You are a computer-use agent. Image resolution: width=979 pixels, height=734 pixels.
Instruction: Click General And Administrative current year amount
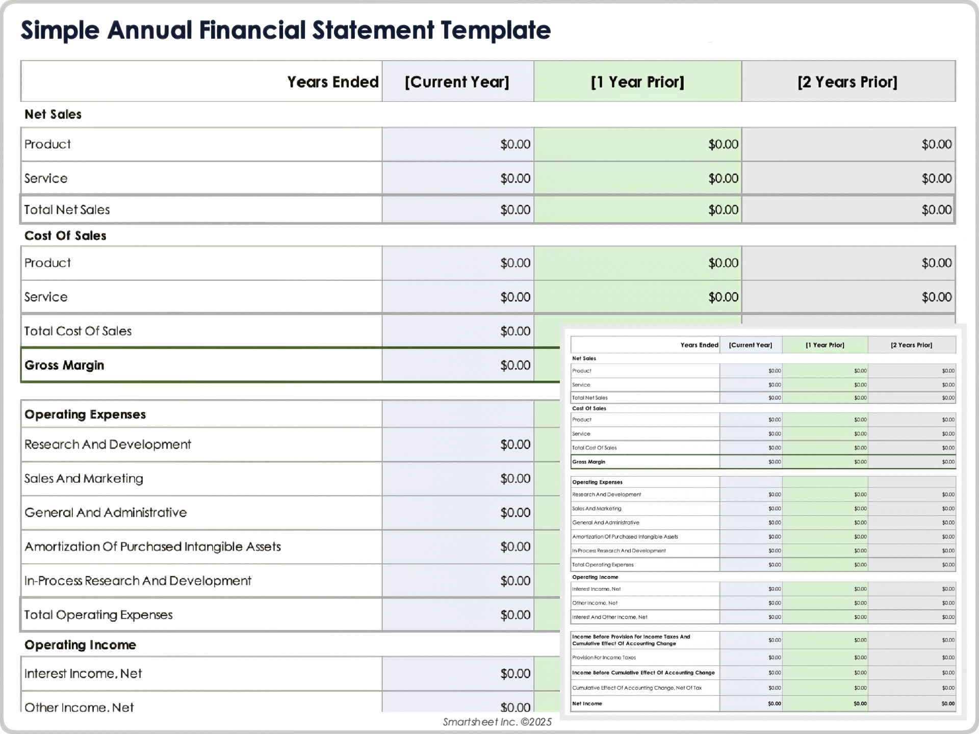click(458, 513)
